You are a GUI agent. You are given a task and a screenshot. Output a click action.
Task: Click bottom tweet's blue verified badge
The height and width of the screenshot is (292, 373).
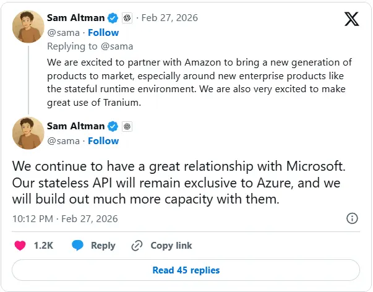coord(113,126)
